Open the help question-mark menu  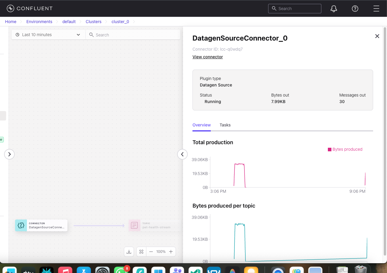[355, 9]
